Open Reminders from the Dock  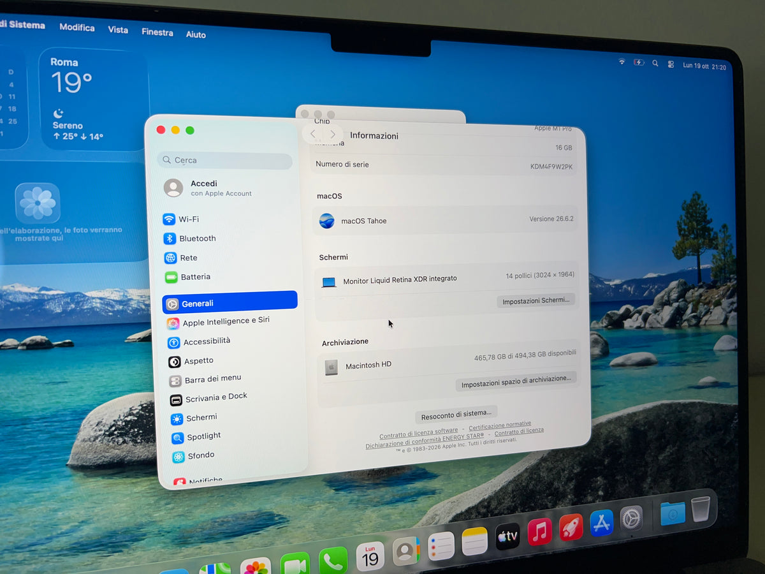point(441,546)
